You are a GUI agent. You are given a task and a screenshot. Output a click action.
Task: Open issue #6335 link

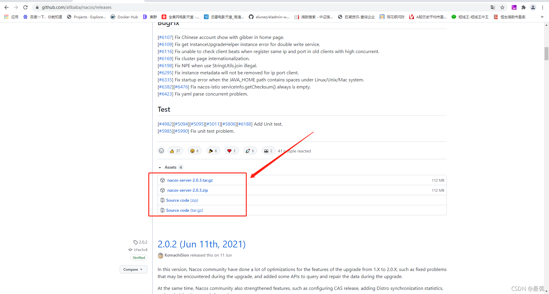[165, 80]
